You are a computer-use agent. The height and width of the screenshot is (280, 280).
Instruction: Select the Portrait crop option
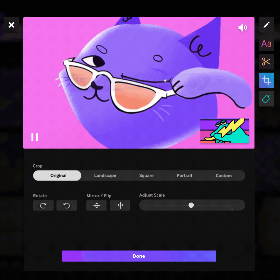pyautogui.click(x=185, y=176)
